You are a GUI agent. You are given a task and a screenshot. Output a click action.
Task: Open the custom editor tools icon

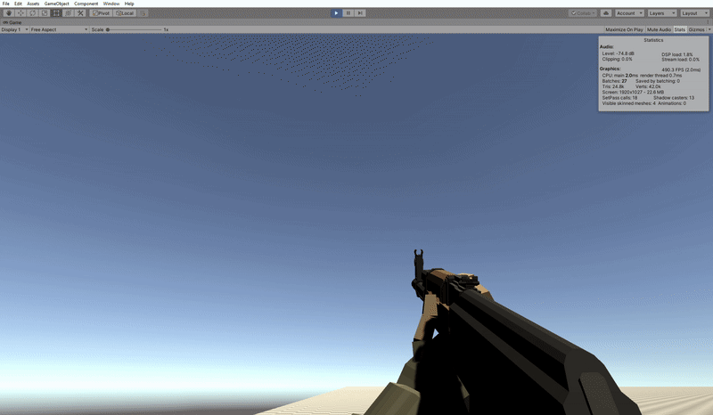click(80, 13)
